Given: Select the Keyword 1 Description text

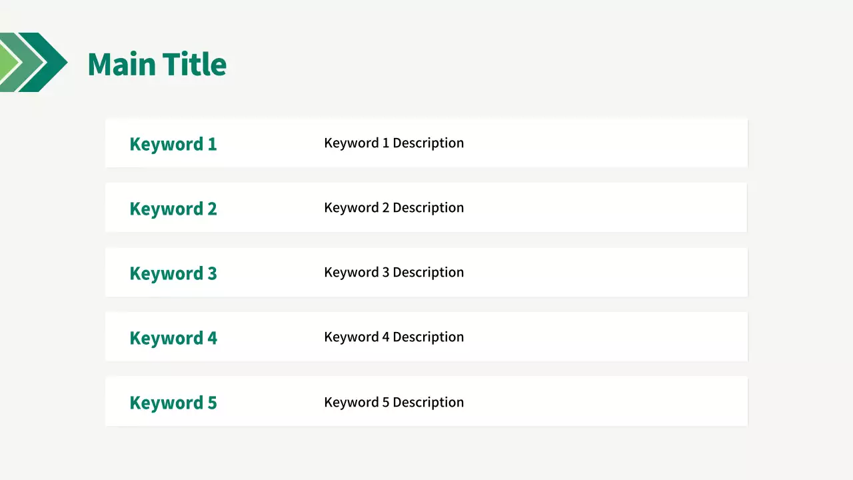Looking at the screenshot, I should tap(394, 143).
